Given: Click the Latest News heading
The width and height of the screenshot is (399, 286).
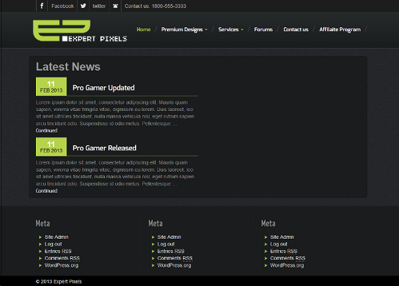Looking at the screenshot, I should [68, 67].
